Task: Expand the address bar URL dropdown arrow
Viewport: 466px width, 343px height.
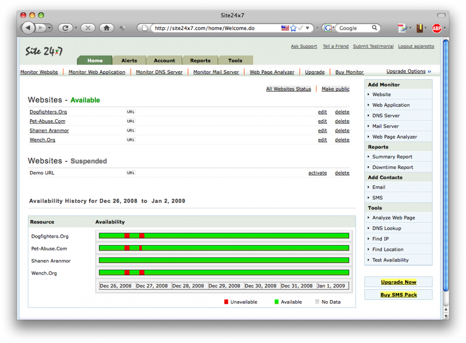Action: (307, 28)
